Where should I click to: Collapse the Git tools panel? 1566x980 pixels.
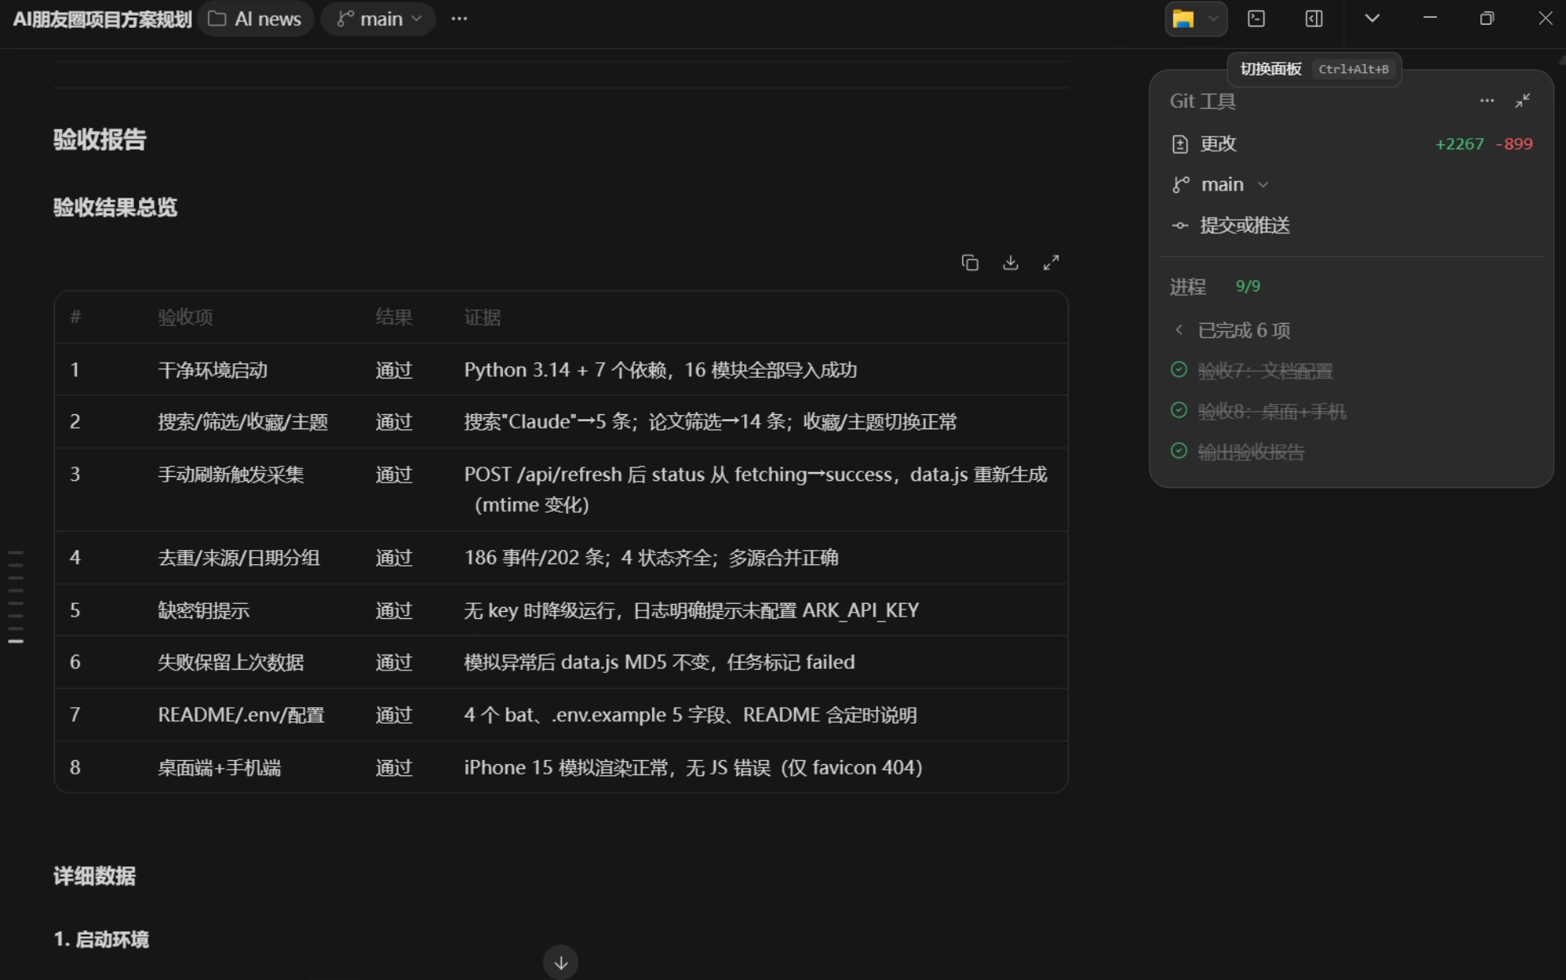click(x=1522, y=101)
